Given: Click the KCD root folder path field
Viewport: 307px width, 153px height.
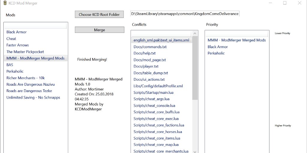Looking at the screenshot, I should click(x=185, y=14).
